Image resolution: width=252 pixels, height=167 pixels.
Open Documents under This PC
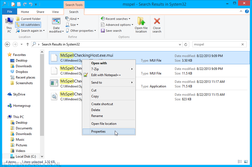pos(21,128)
